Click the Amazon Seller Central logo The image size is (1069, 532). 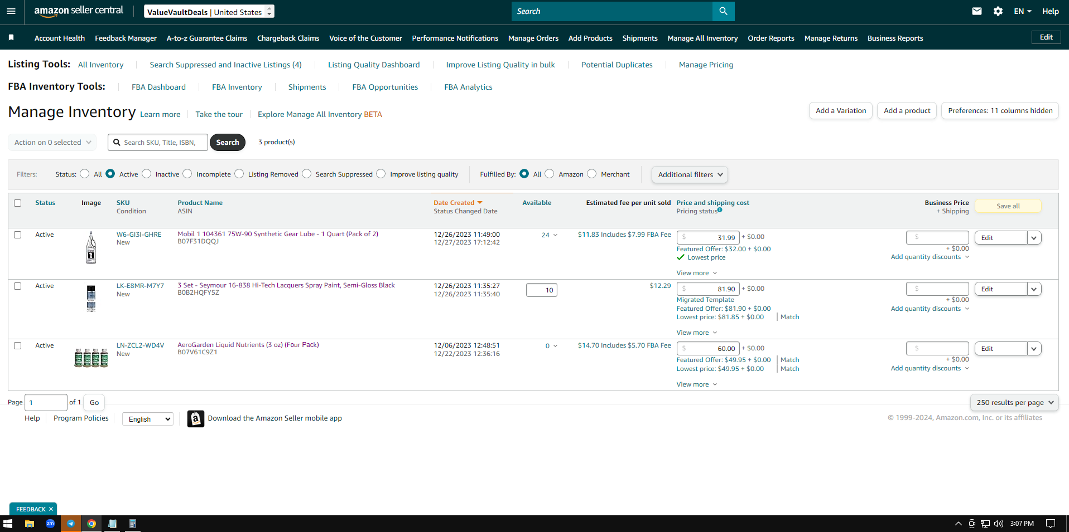79,11
